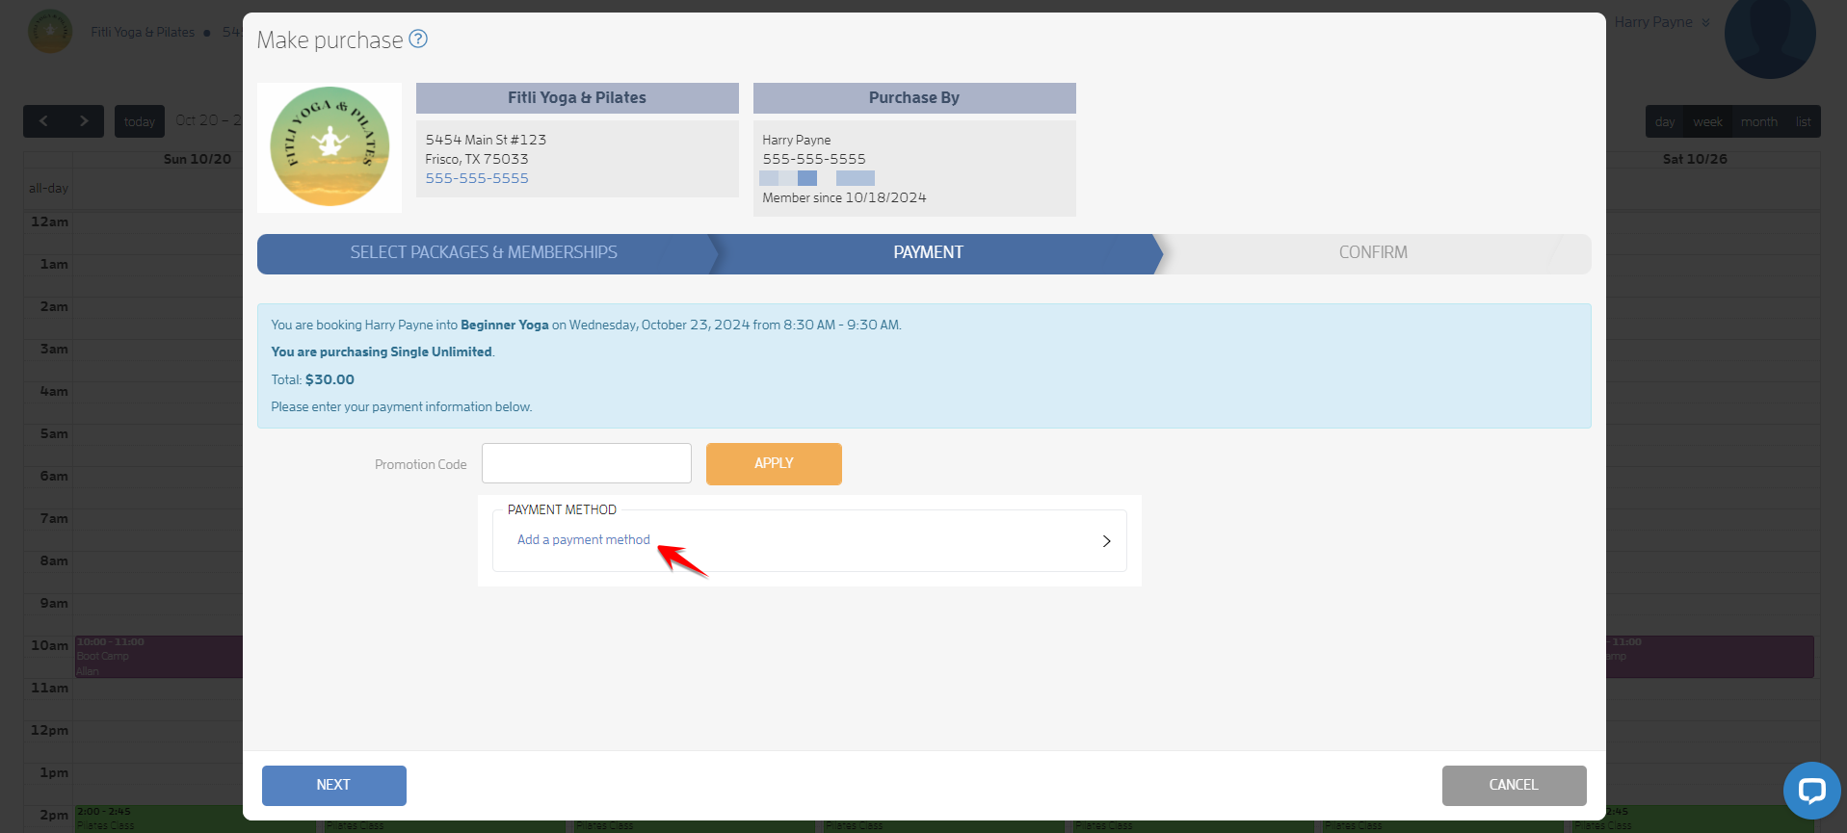Click Fitli Yoga & Pilates header link
The height and width of the screenshot is (833, 1847).
143,32
